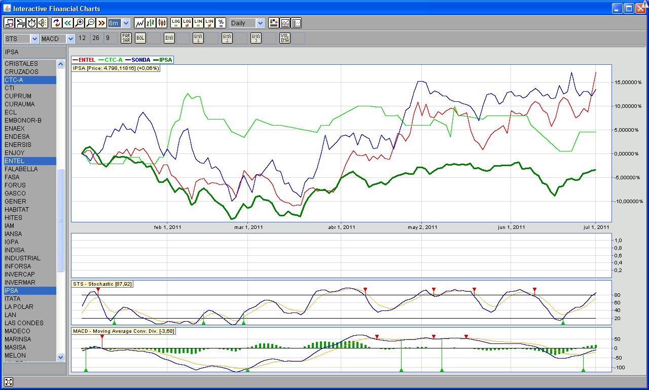Open the chart color palette icon
The image size is (649, 390).
click(x=274, y=23)
